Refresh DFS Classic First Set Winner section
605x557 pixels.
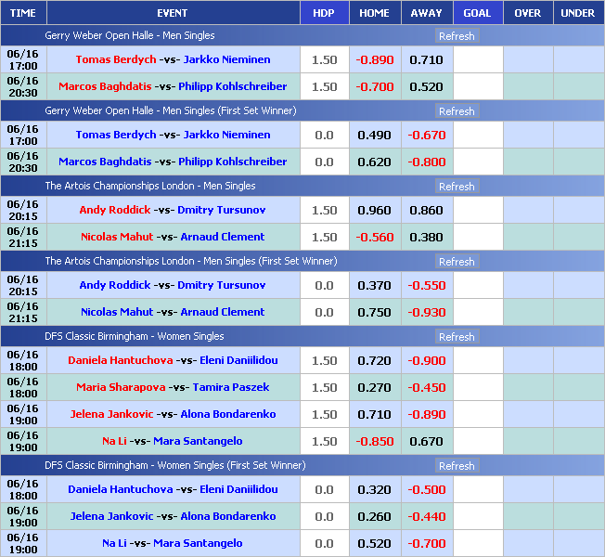457,466
